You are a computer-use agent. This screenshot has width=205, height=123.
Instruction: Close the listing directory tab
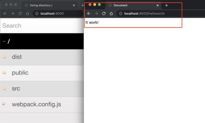(x=74, y=5)
